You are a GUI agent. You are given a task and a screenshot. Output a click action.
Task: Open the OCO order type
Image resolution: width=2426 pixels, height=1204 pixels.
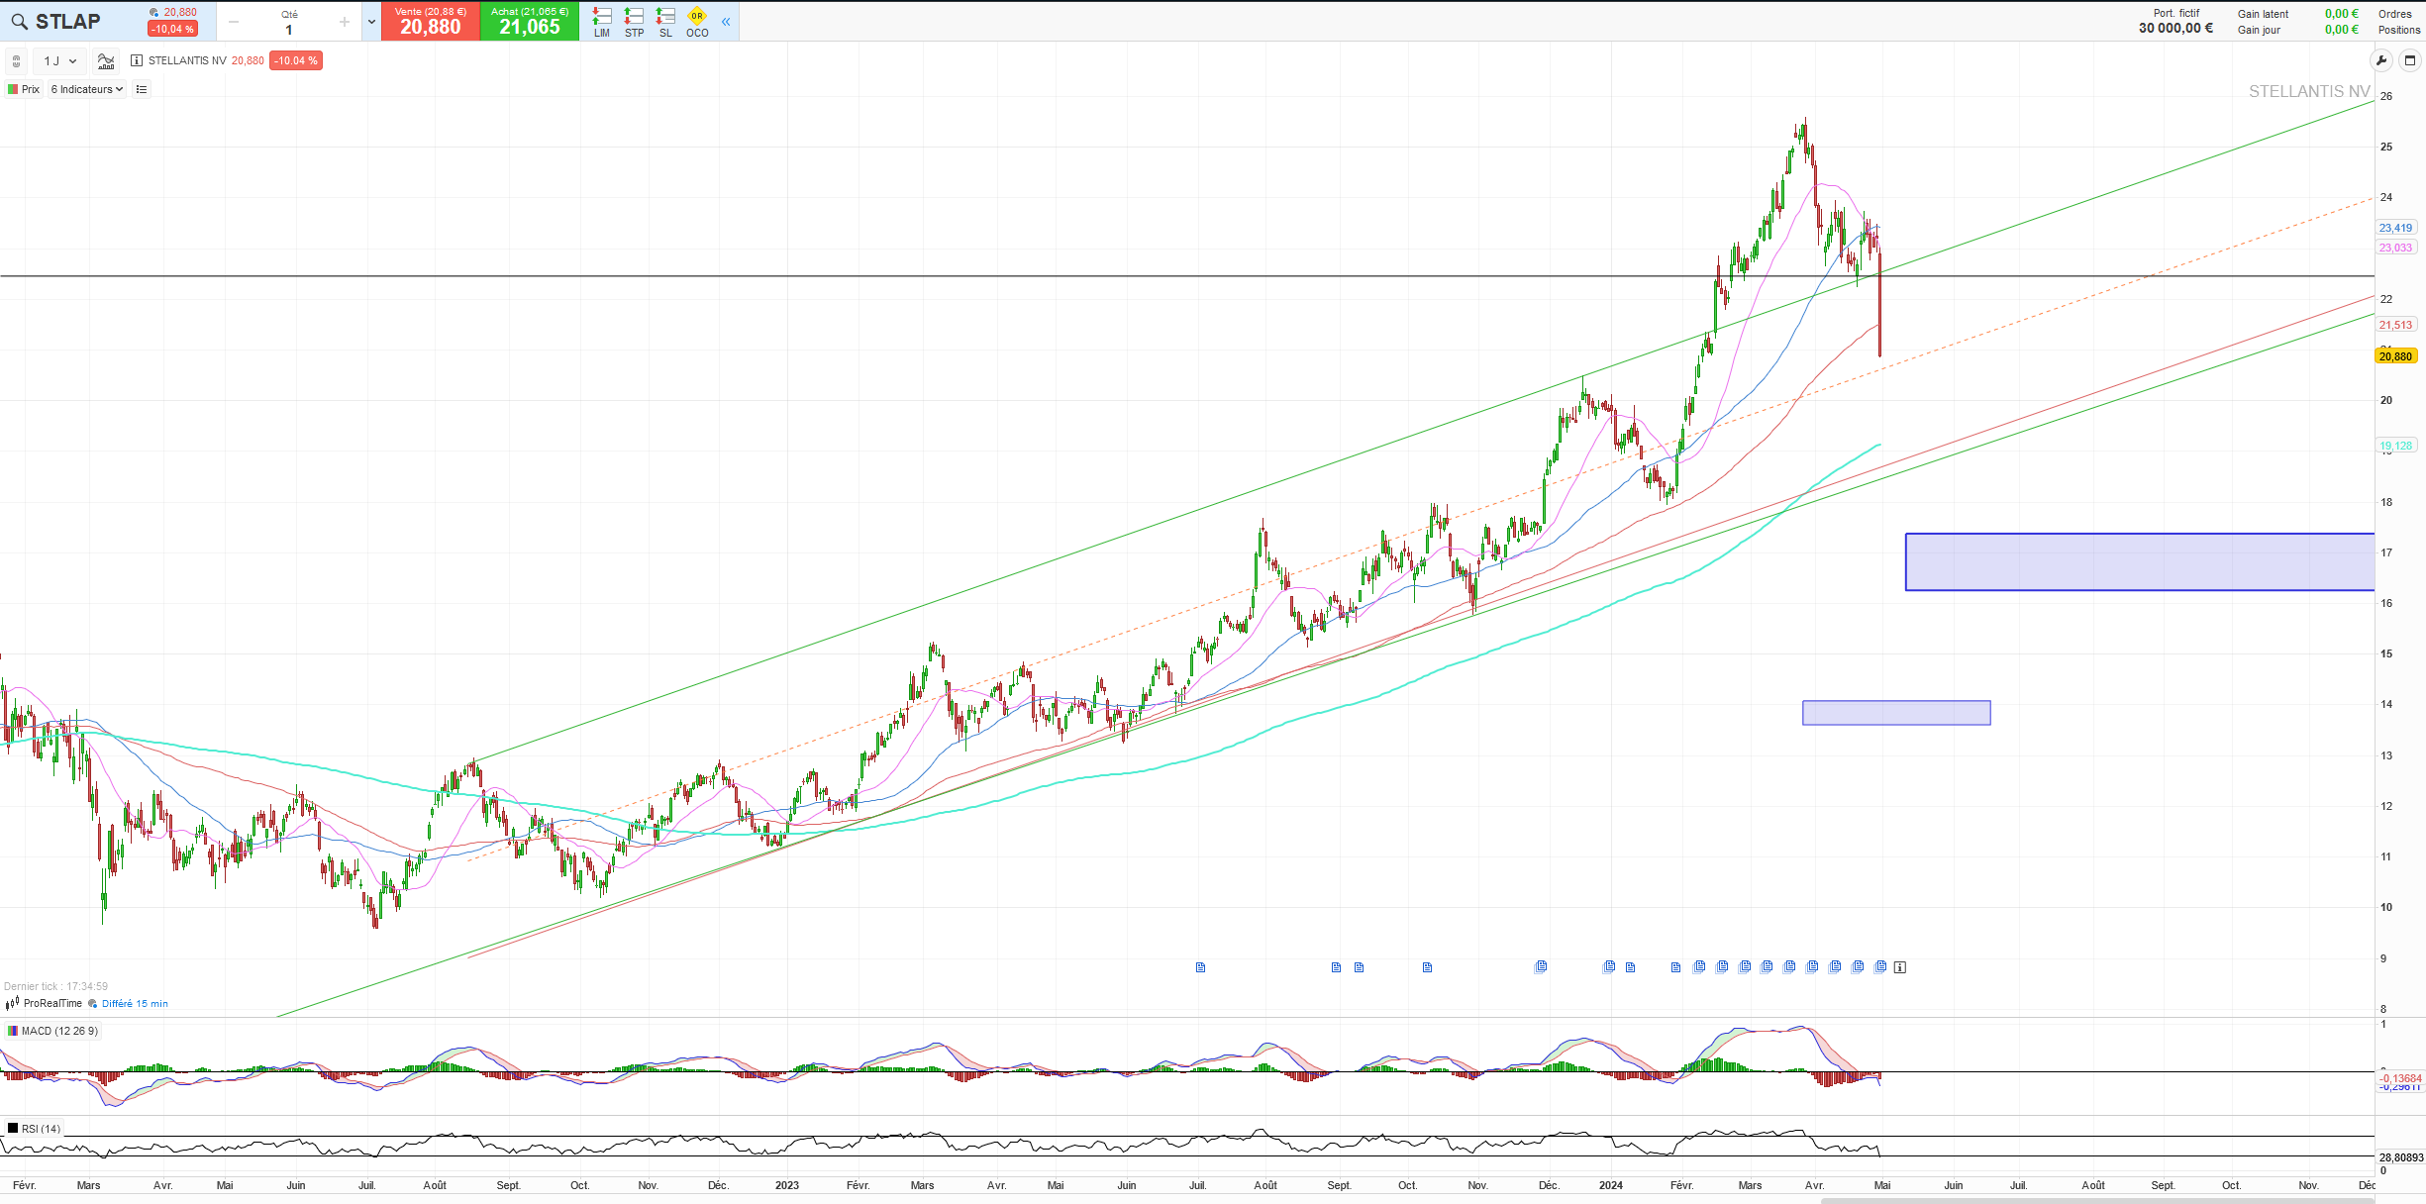tap(697, 21)
